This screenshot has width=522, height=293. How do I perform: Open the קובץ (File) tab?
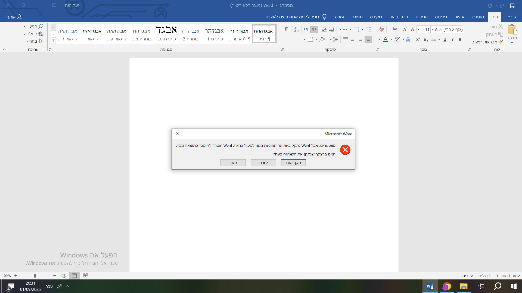tap(512, 17)
